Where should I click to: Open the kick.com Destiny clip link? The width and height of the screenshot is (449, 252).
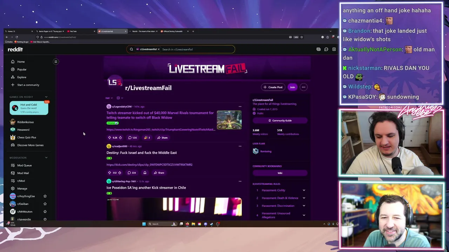(x=149, y=164)
